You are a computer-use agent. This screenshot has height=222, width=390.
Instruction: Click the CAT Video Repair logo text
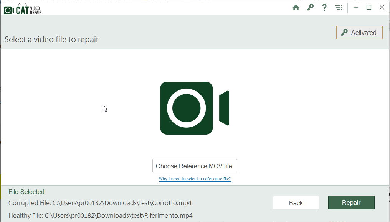(x=29, y=10)
